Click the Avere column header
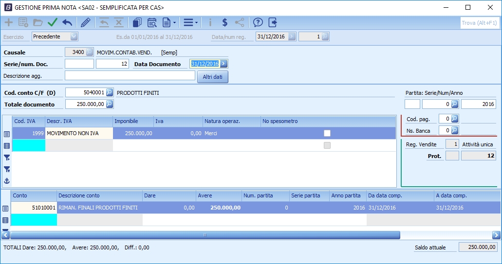Screen dimensions: 502x264 (x=219, y=195)
